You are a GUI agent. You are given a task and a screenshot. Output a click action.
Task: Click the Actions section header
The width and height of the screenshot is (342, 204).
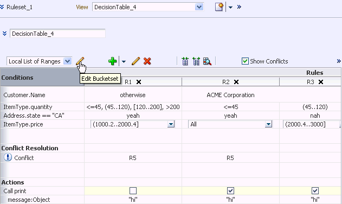coord(12,182)
